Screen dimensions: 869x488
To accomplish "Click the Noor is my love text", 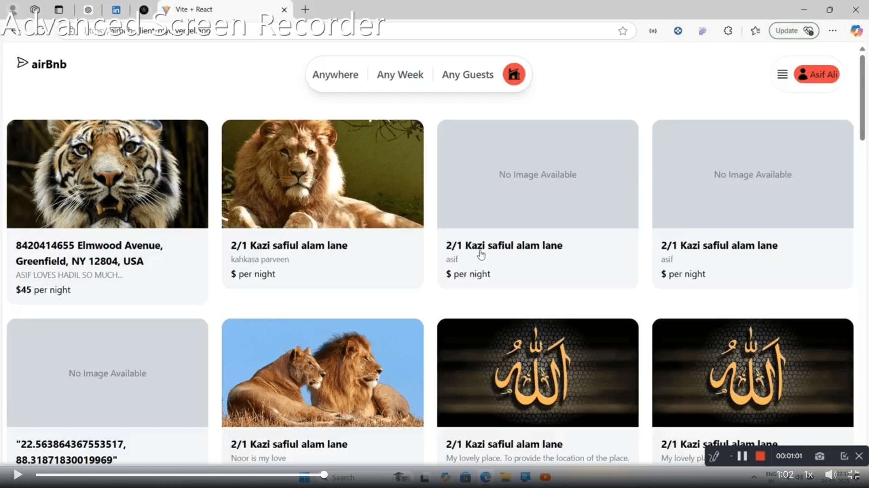I will [x=258, y=458].
